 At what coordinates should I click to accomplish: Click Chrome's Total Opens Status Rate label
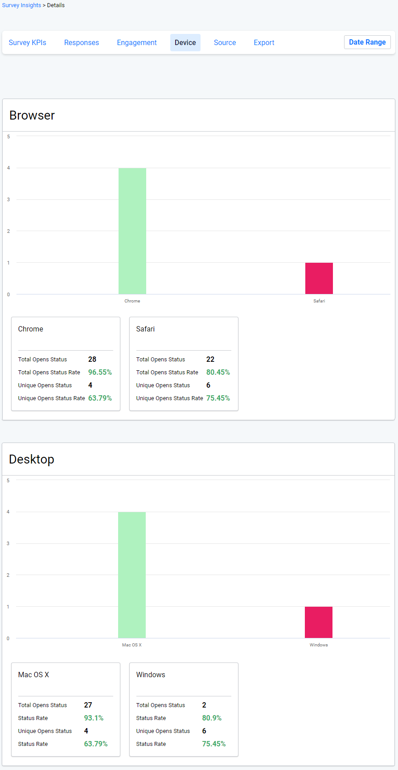(49, 373)
